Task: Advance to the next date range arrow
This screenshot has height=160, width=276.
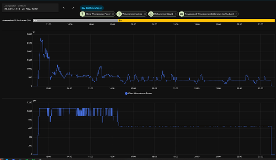Action: click(73, 8)
